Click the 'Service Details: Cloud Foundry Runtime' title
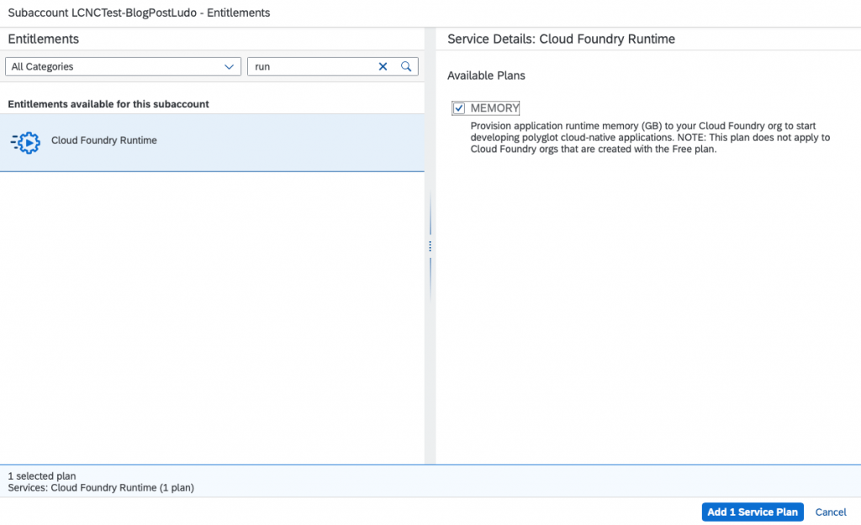The image size is (861, 525). pyautogui.click(x=561, y=39)
